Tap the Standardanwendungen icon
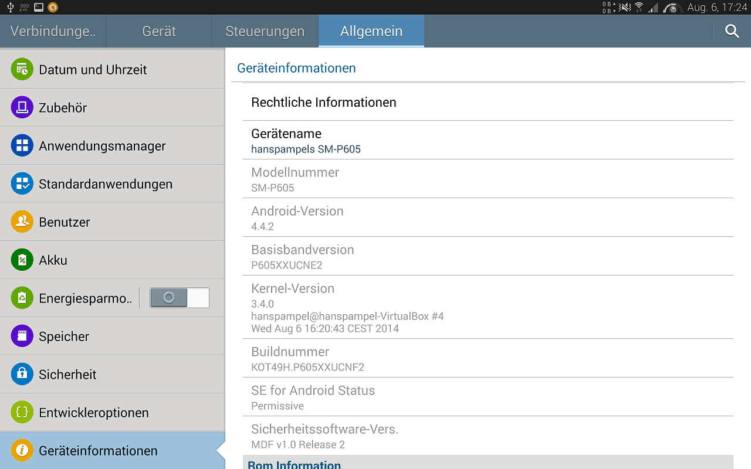The image size is (751, 469). (22, 183)
